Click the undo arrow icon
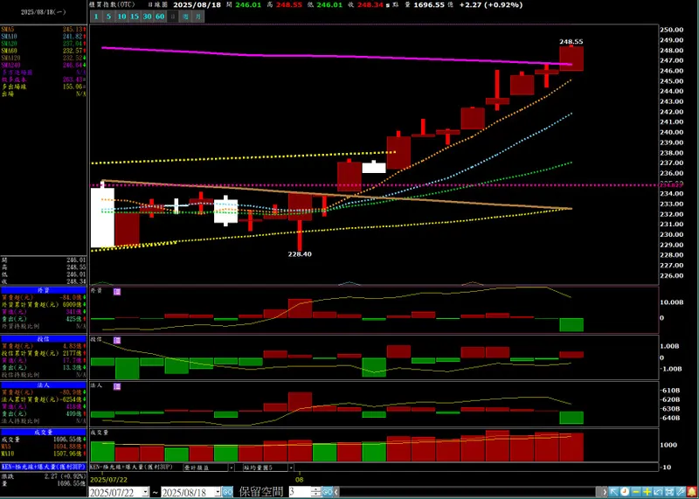Screen dimensions: 699x499 click(x=659, y=492)
